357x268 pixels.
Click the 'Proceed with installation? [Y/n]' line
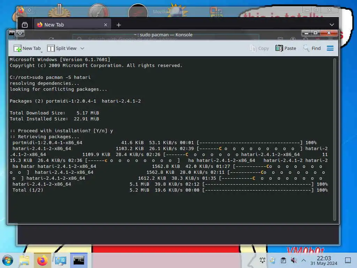[x=61, y=131]
